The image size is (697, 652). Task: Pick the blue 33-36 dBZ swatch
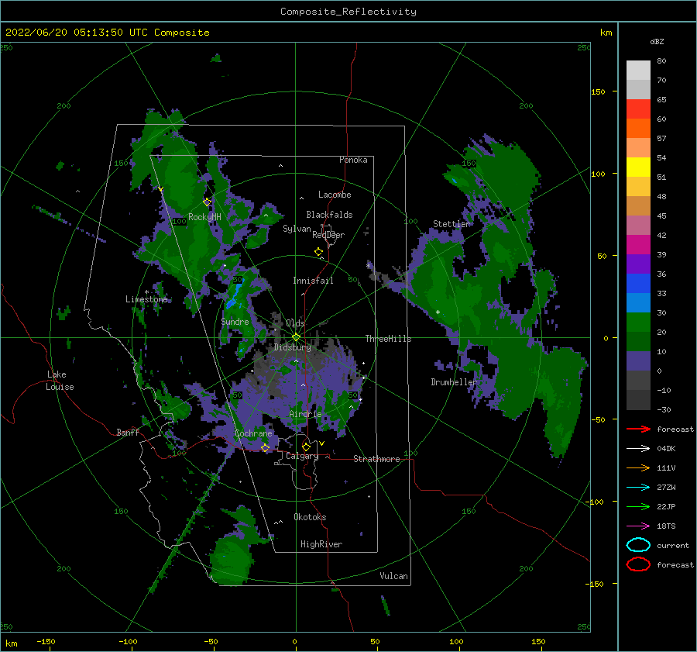pyautogui.click(x=638, y=283)
